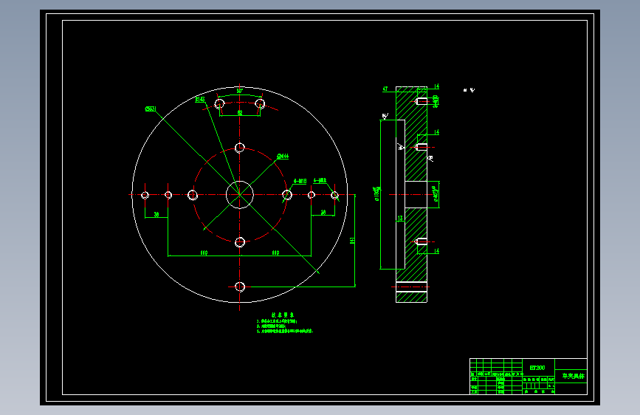Select the 30° angle dimension at top

click(240, 91)
